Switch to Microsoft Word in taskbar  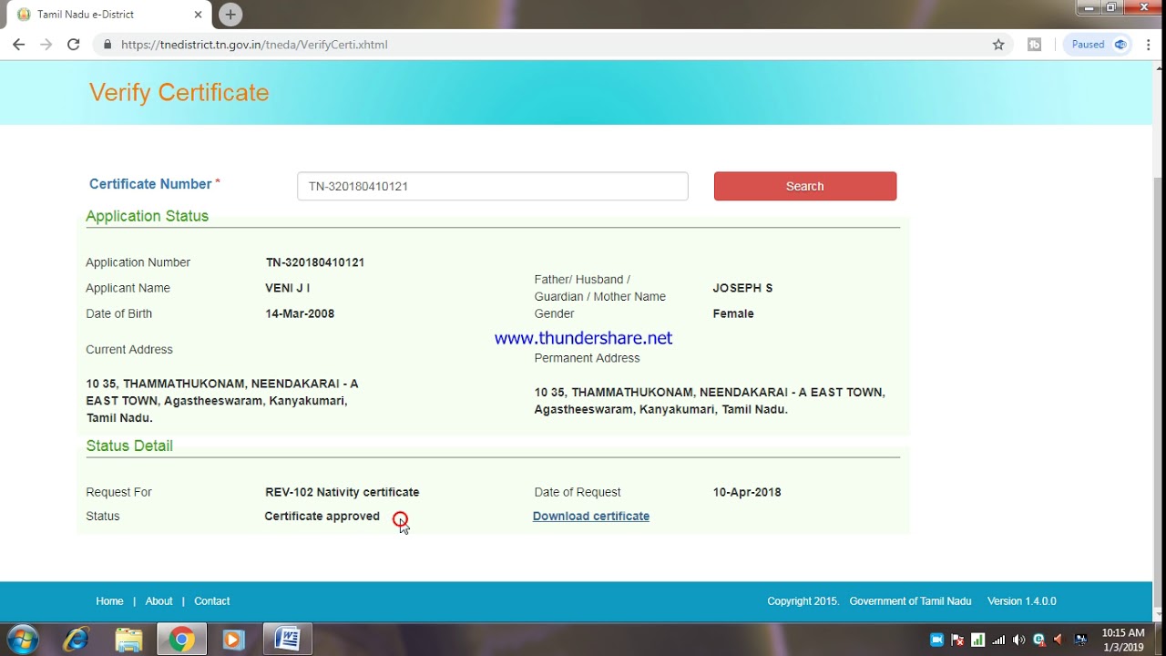[x=287, y=640]
